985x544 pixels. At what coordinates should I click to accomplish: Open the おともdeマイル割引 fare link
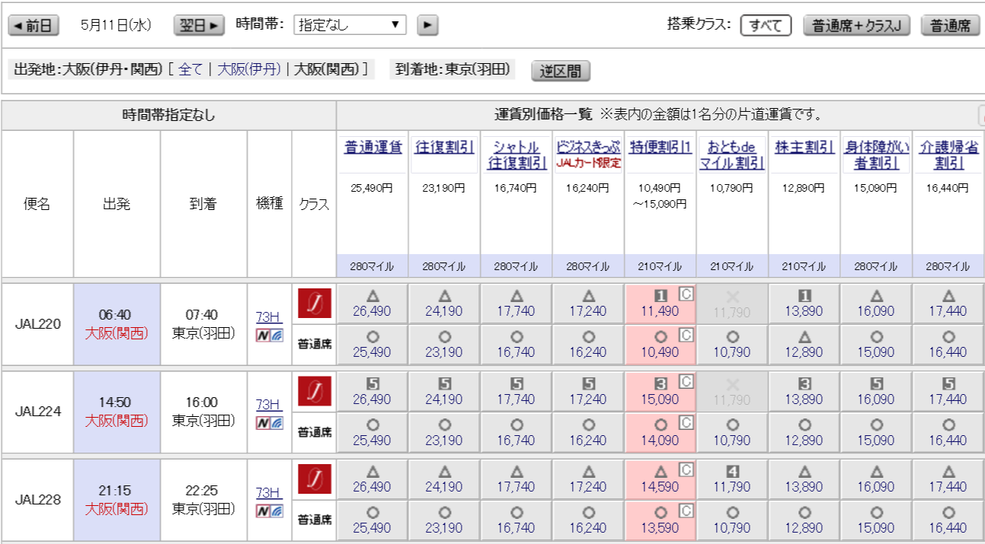pos(732,155)
